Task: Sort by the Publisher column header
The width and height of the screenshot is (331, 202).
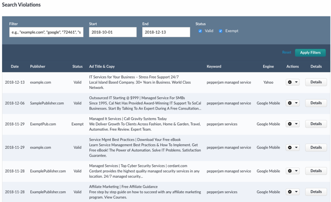Action: tap(38, 67)
